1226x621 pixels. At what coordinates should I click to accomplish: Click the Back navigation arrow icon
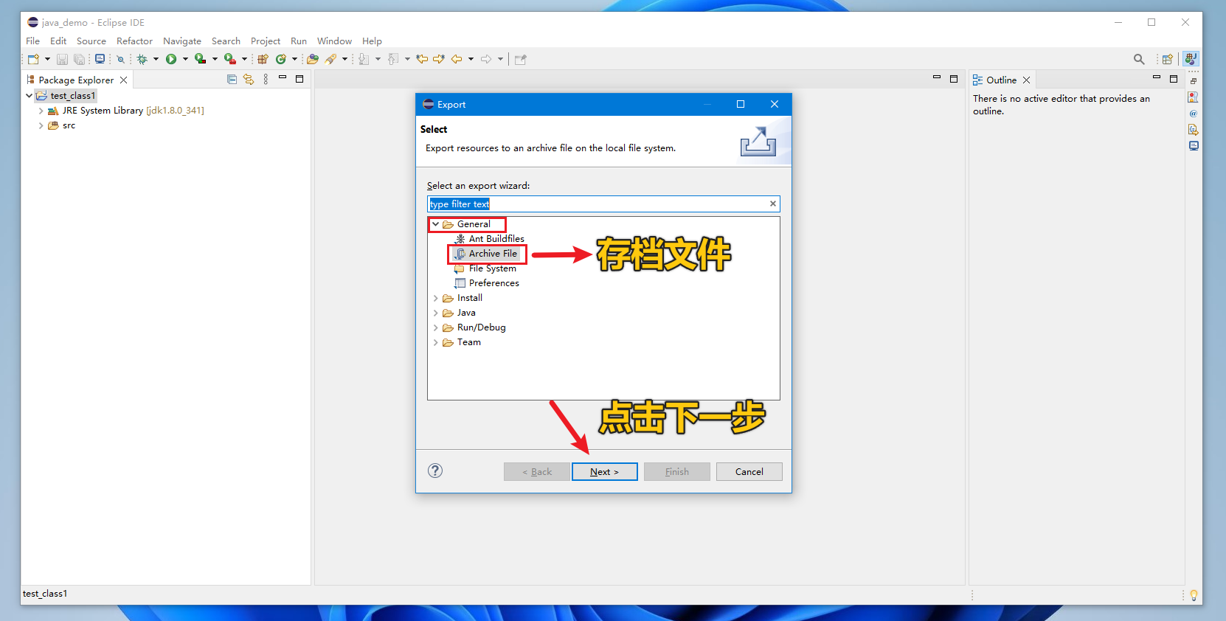click(x=457, y=59)
